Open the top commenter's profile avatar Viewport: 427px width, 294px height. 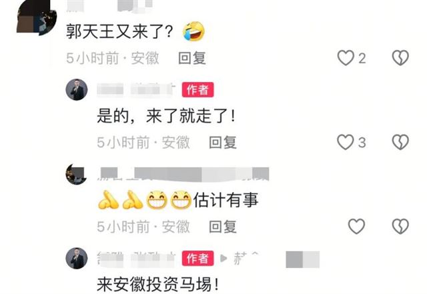tap(36, 18)
